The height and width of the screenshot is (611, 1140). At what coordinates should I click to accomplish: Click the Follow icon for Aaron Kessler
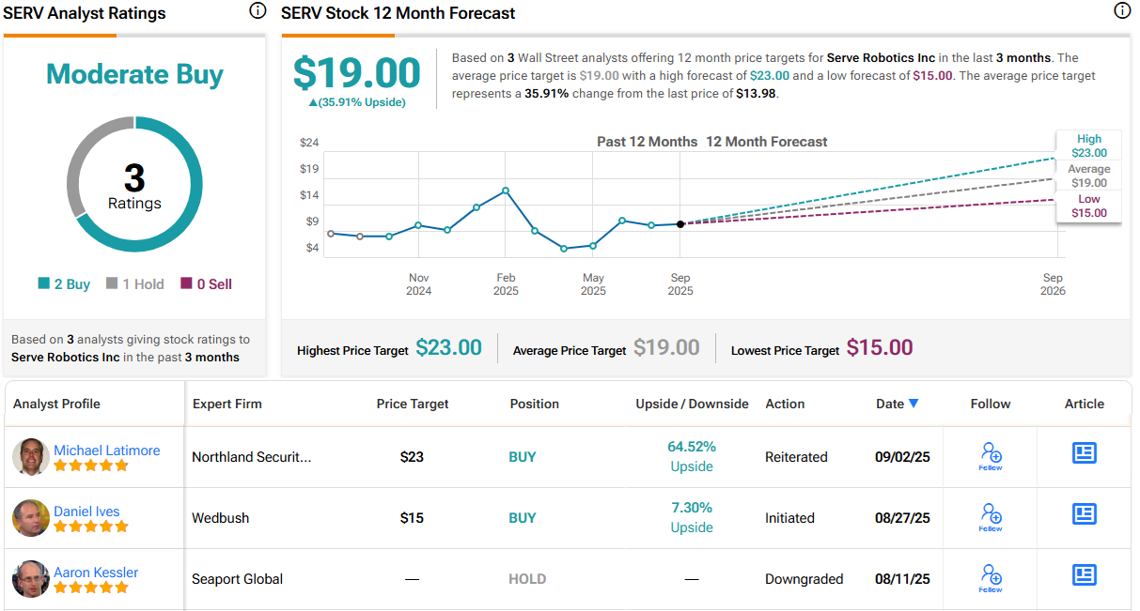tap(991, 578)
